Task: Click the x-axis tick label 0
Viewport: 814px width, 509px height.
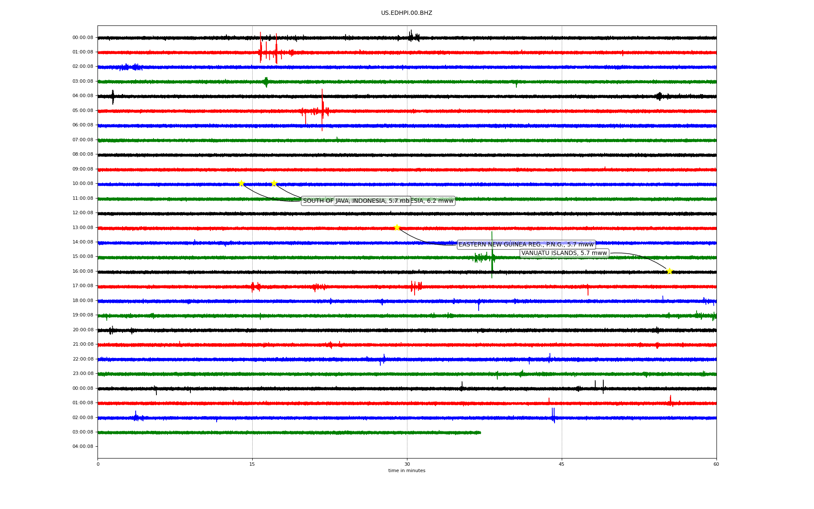Action: pyautogui.click(x=98, y=464)
